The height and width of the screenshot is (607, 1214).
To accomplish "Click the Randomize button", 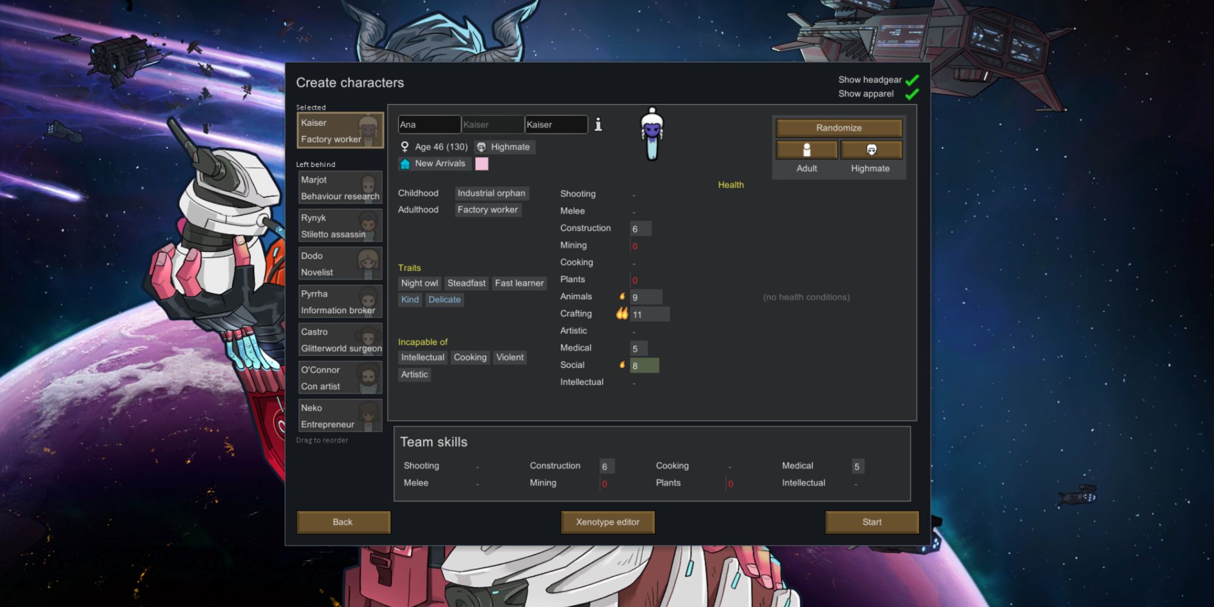I will click(839, 127).
